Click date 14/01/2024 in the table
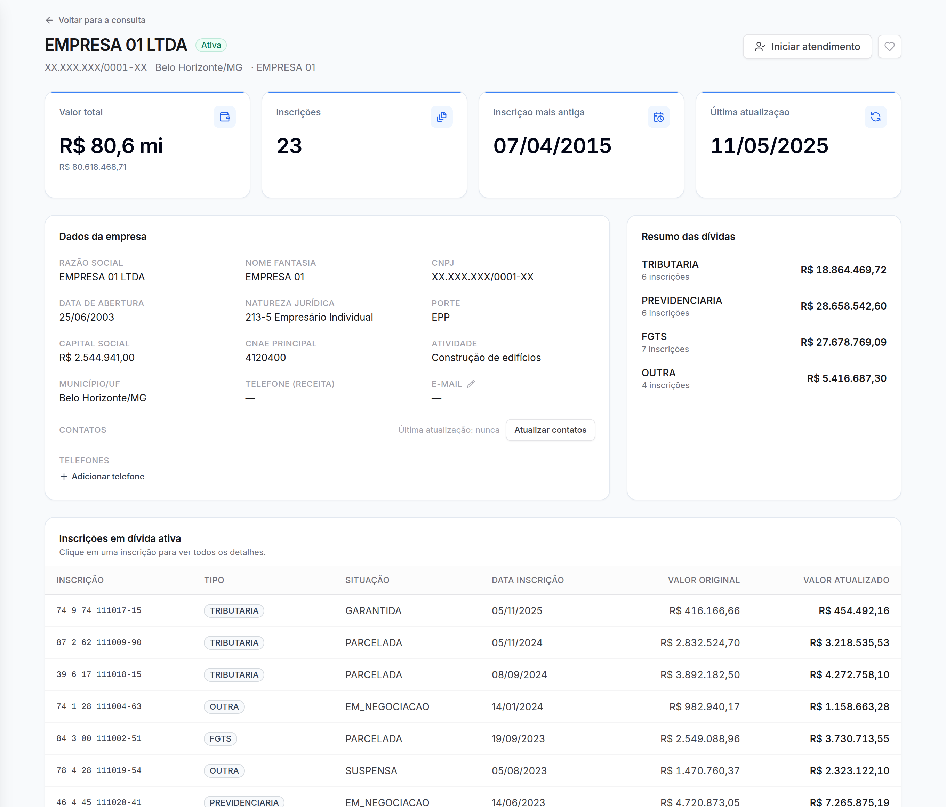Image resolution: width=946 pixels, height=807 pixels. [517, 706]
